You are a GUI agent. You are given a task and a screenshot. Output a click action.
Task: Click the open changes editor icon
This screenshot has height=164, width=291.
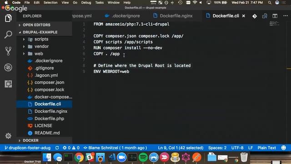coord(265,16)
